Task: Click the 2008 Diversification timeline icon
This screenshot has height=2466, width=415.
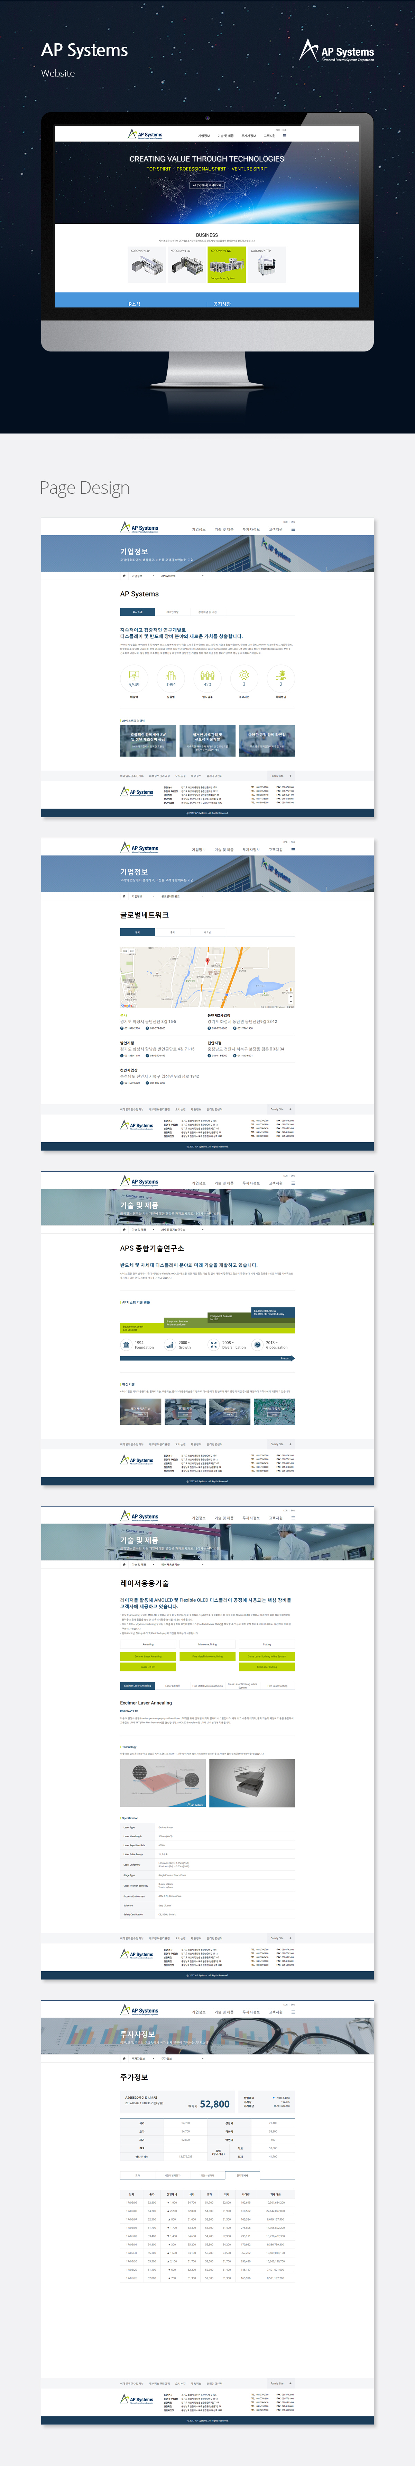Action: [x=214, y=1344]
